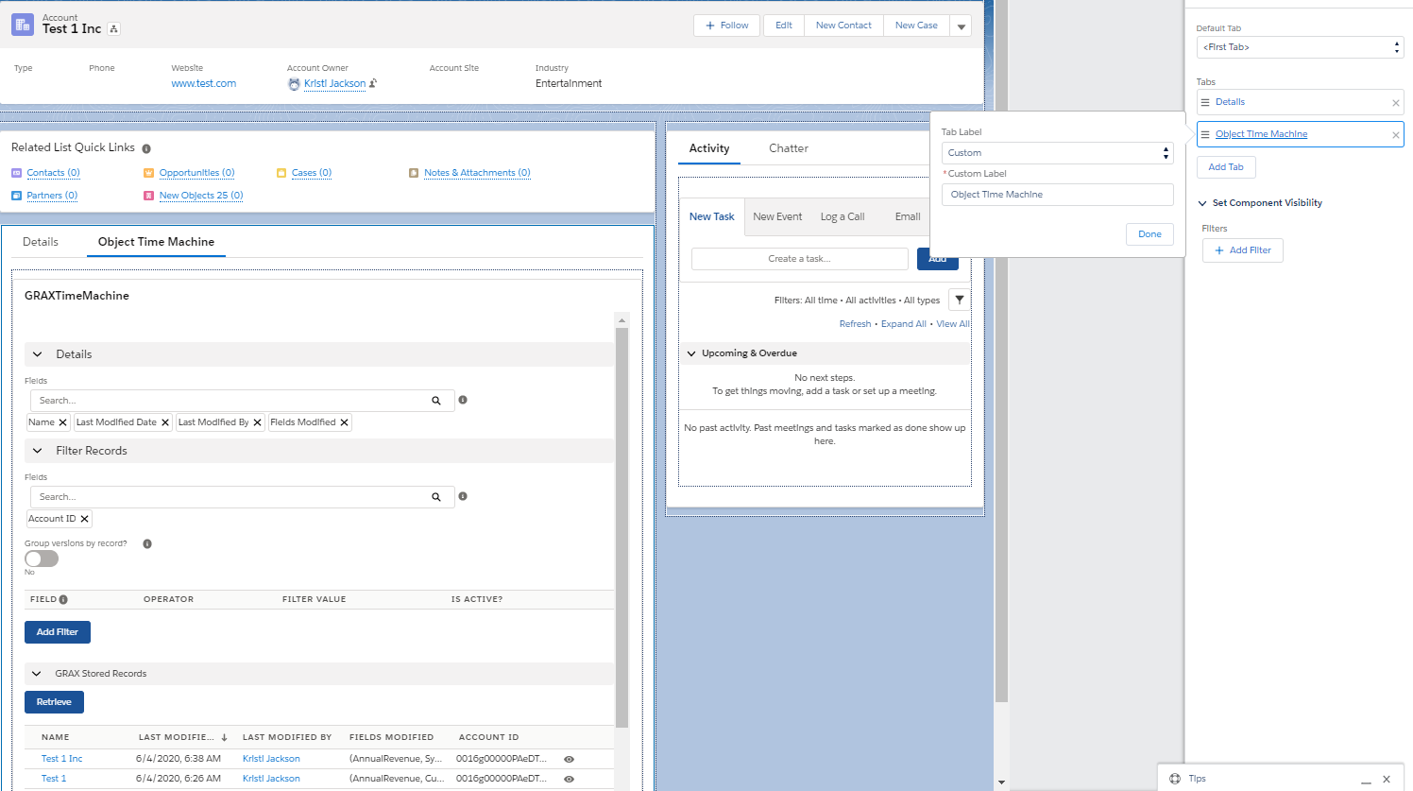Click the Tips lightbulb icon

[1175, 779]
